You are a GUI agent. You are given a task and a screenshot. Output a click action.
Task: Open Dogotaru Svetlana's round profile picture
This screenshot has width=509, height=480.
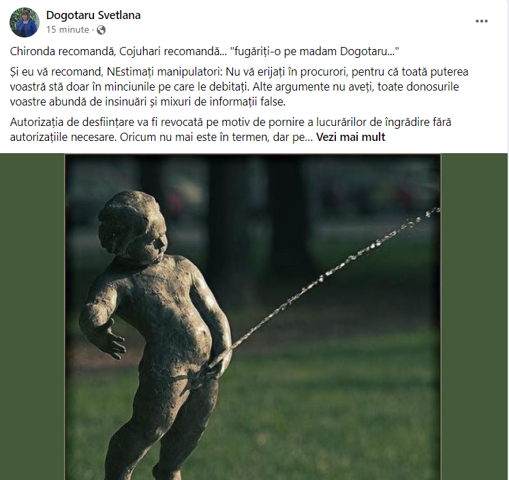click(x=25, y=22)
